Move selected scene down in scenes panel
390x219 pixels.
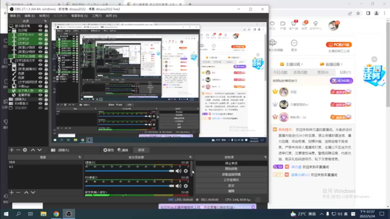point(33,192)
